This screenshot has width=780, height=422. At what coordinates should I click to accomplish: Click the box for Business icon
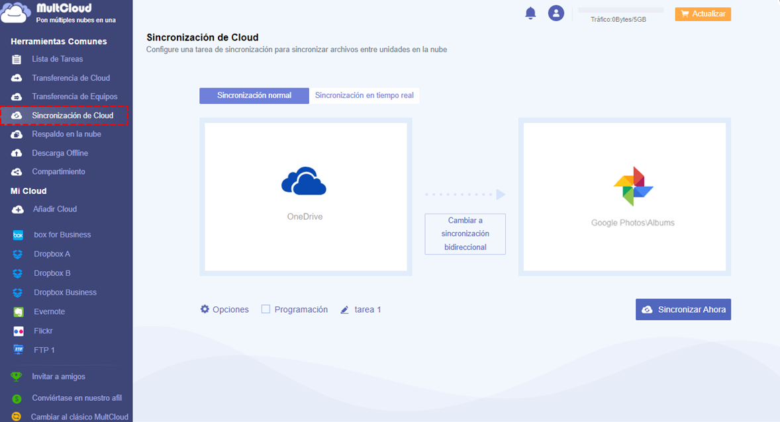coord(18,235)
